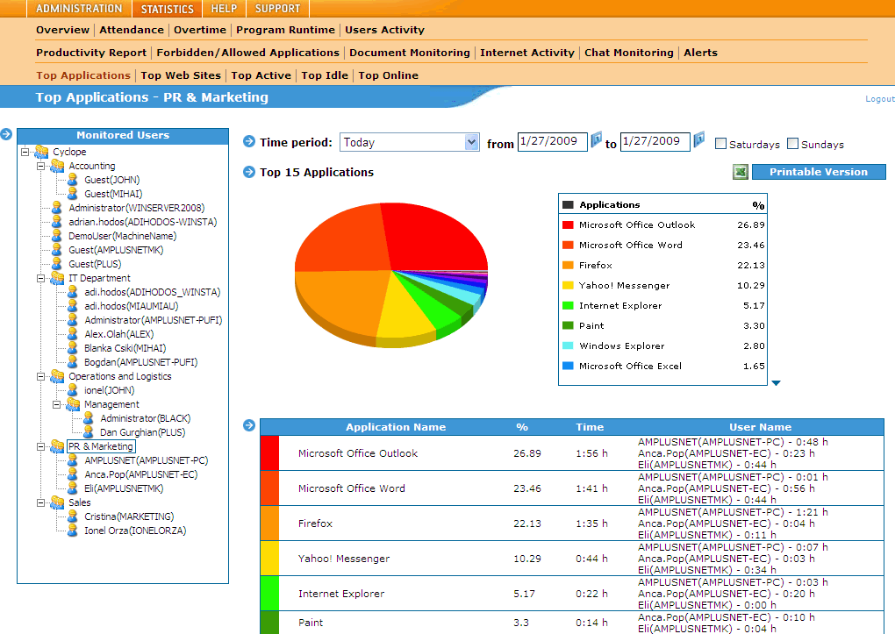Open the Support tab

277,9
